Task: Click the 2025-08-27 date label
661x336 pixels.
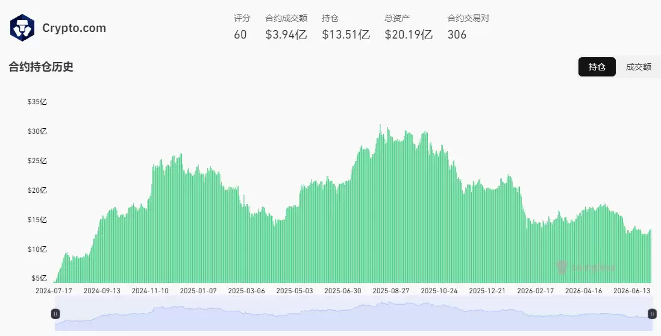Action: [391, 291]
